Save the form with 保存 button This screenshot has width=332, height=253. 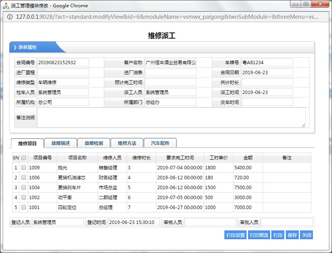point(292,235)
